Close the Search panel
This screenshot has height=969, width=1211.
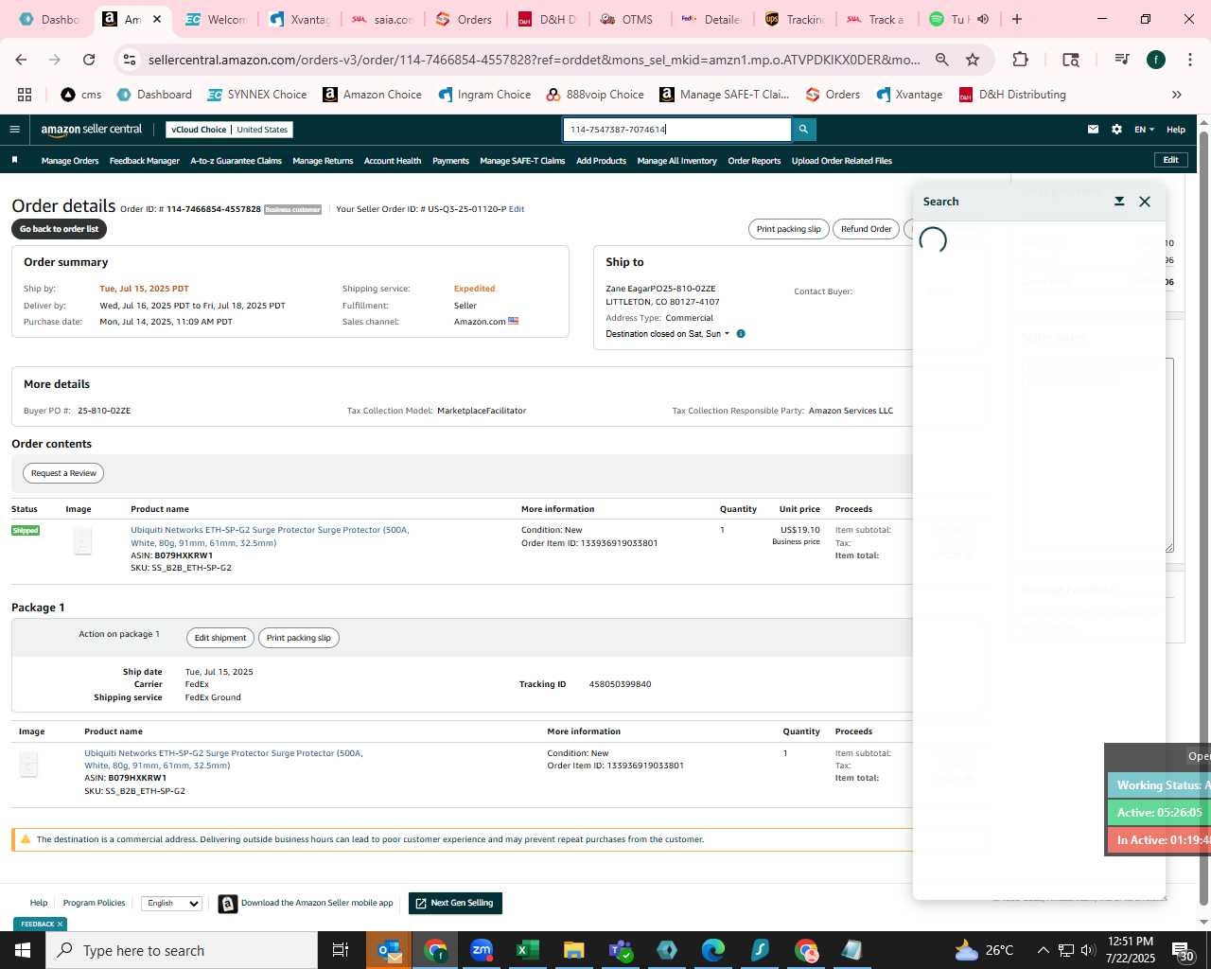pos(1145,202)
